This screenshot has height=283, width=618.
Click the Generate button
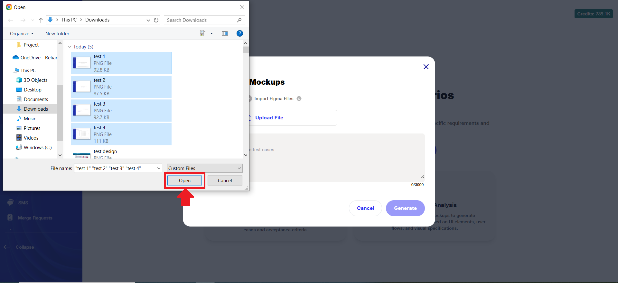tap(405, 208)
